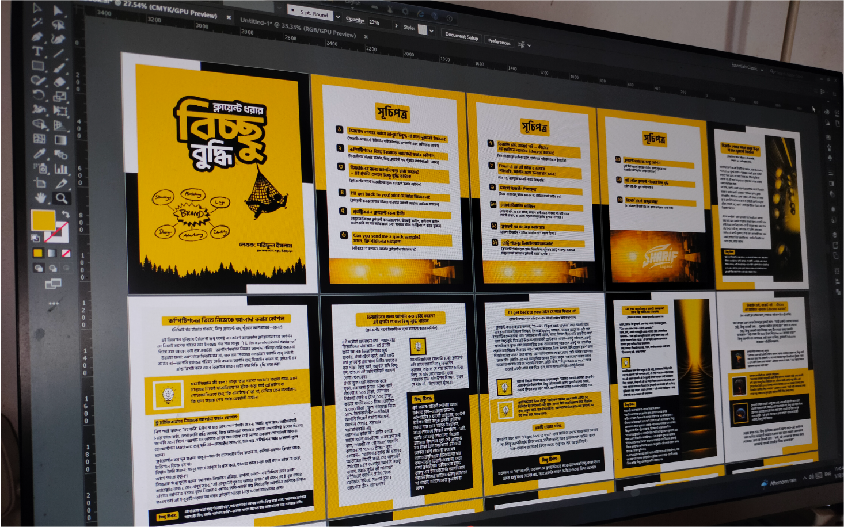Select the Symbol Sprayer tool
The height and width of the screenshot is (527, 844).
point(41,169)
